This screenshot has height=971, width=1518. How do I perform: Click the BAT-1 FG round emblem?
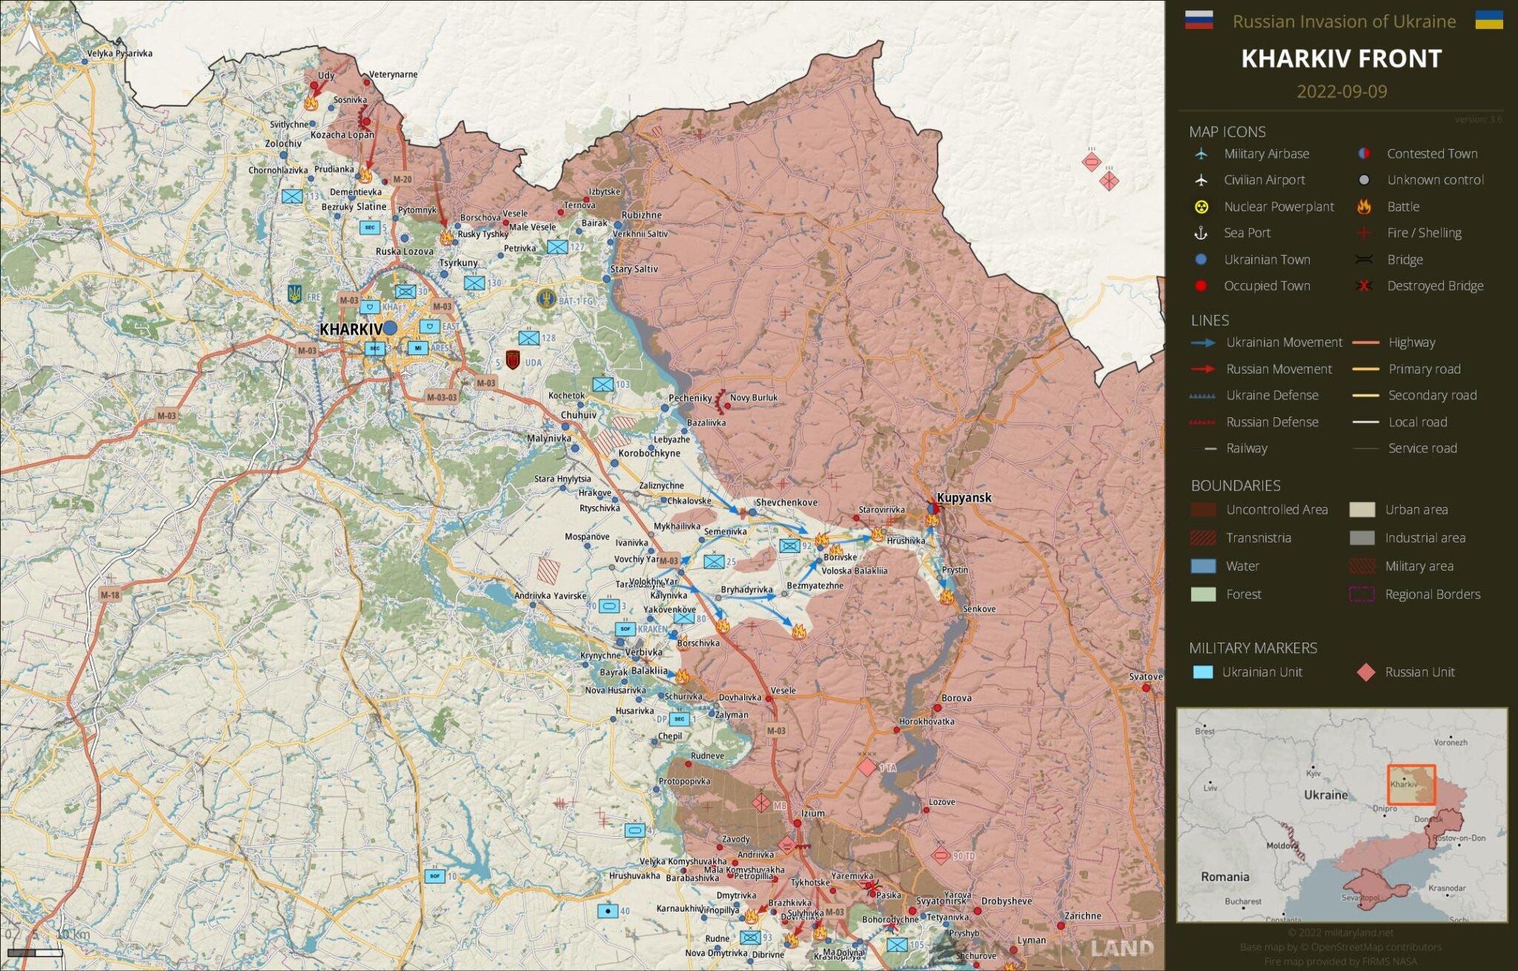click(546, 299)
